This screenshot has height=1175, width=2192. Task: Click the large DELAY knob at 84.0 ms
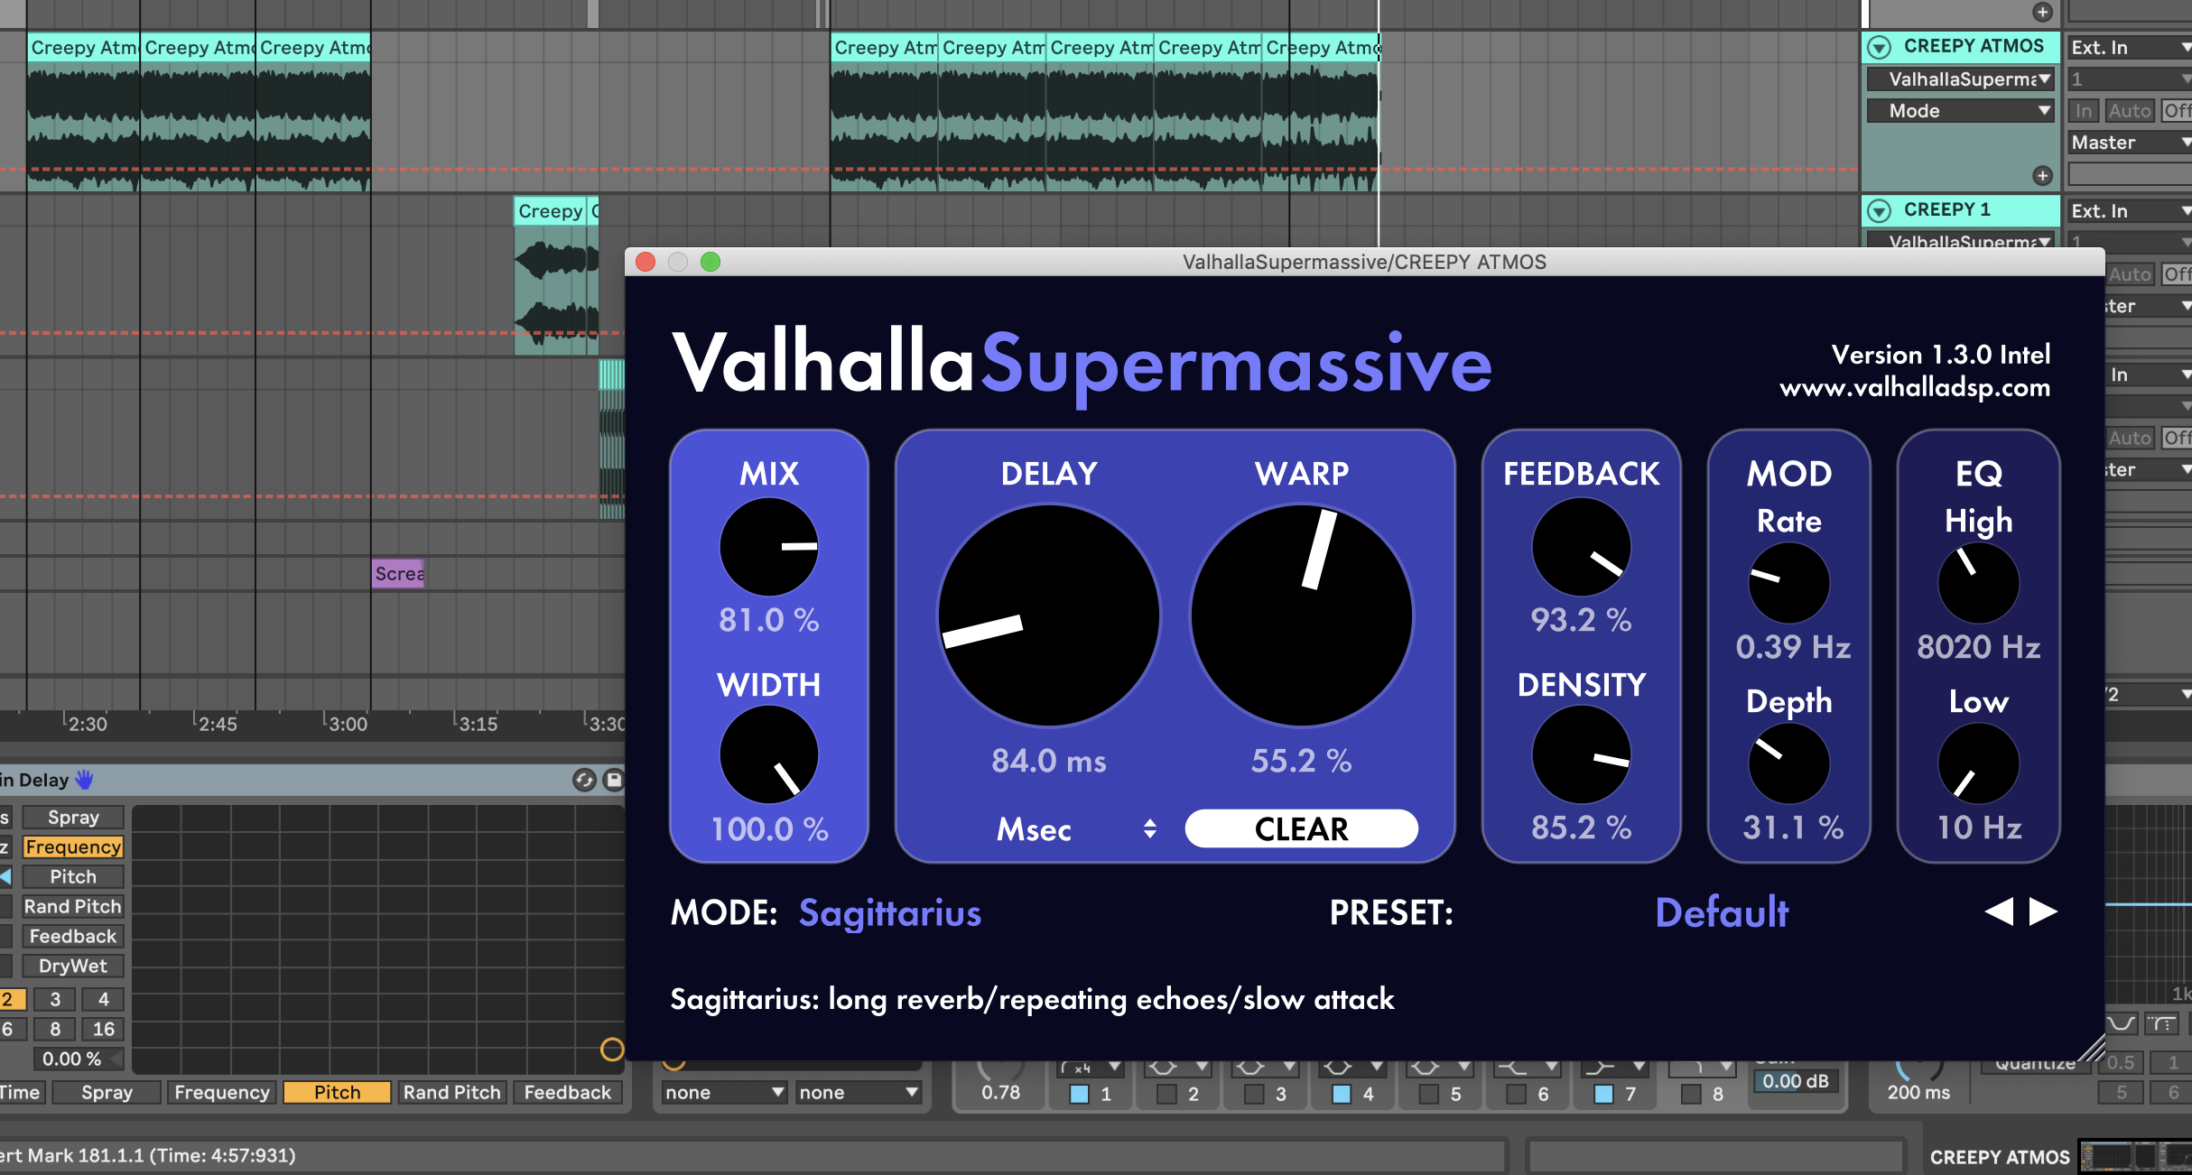pos(1049,615)
